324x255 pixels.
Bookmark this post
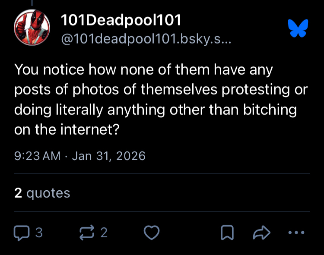click(227, 233)
